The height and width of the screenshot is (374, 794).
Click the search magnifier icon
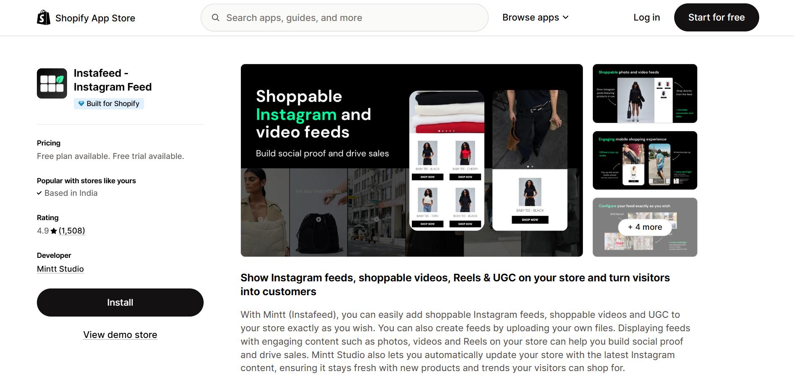pos(216,18)
